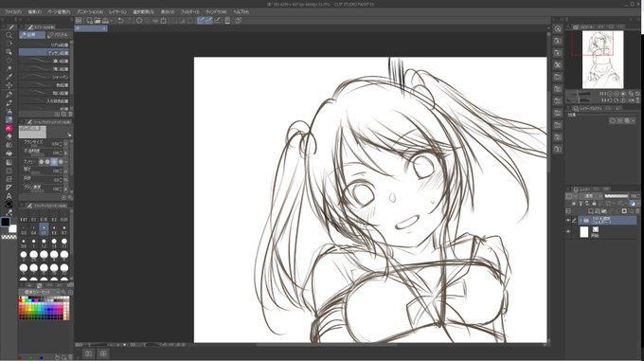Click the Open file folder icon in command bar
The image size is (644, 361).
(98, 20)
